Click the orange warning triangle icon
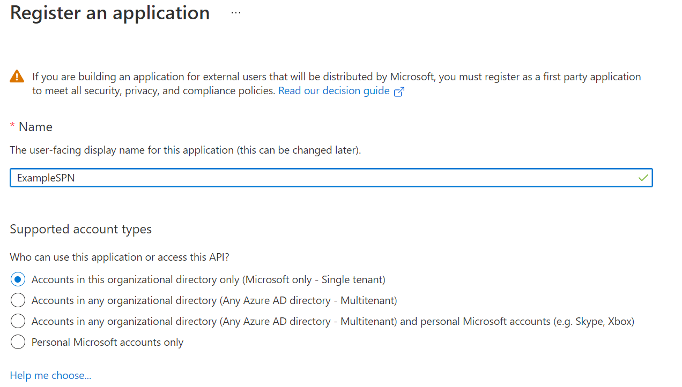 (17, 77)
